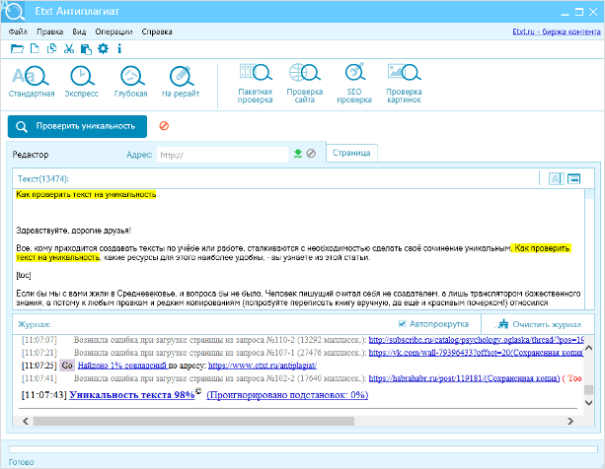Open settings via the gear icon
Screen dimensions: 605x469
click(x=103, y=48)
